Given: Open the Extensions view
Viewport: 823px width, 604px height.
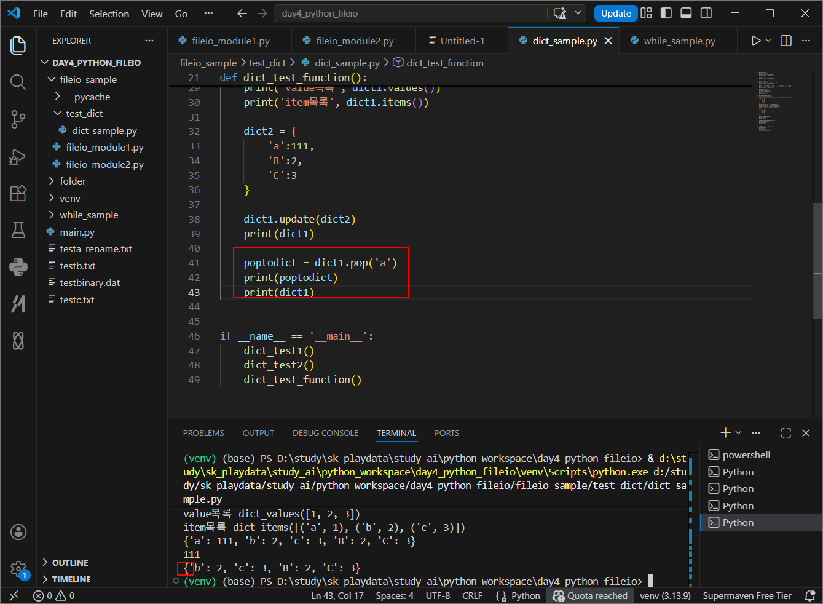Looking at the screenshot, I should coord(18,193).
